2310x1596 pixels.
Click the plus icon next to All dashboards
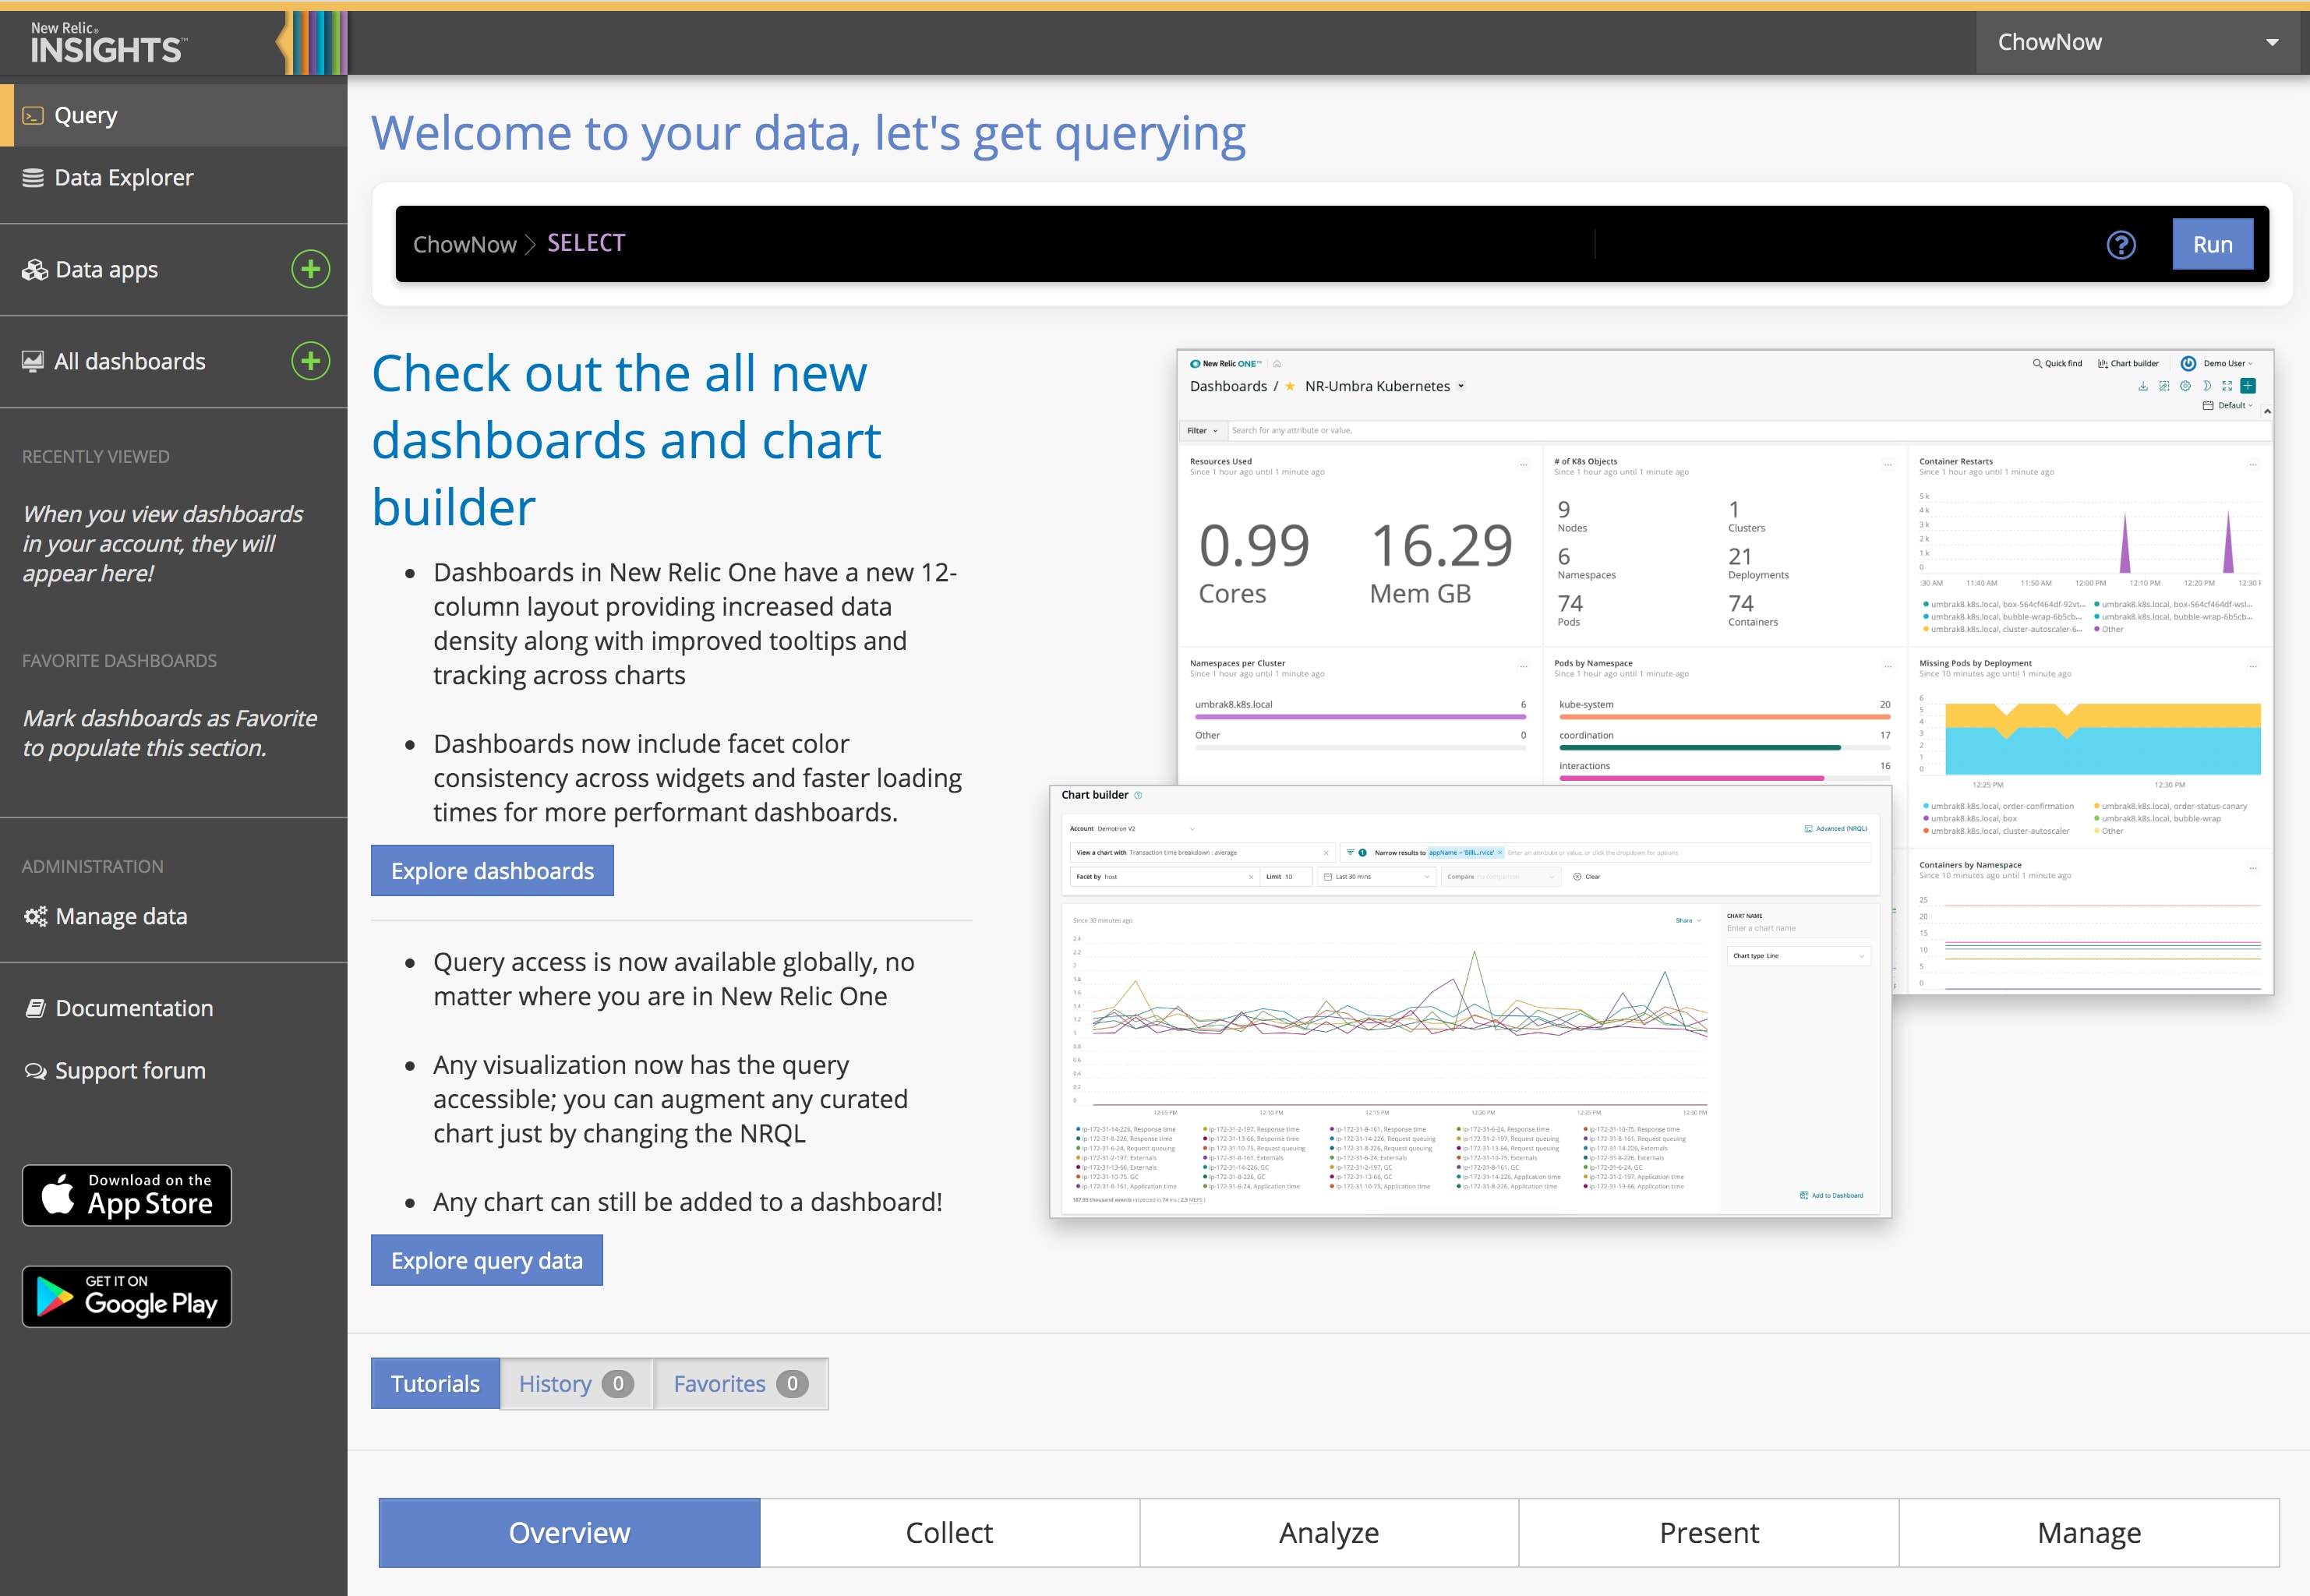[x=310, y=361]
